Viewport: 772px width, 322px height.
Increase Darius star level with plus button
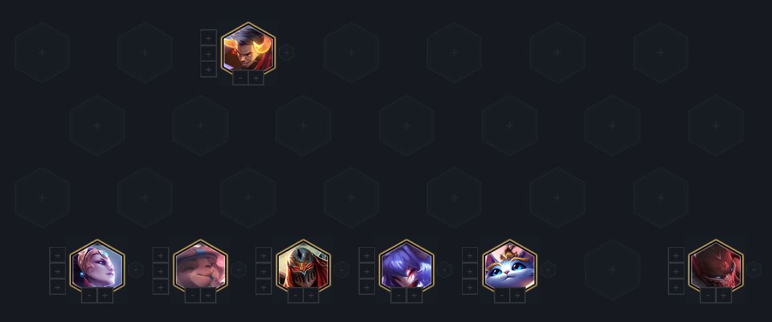[x=256, y=78]
